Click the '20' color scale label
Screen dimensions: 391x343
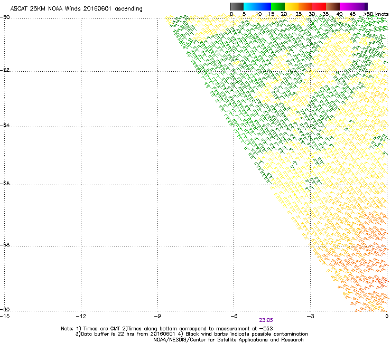[x=284, y=14]
